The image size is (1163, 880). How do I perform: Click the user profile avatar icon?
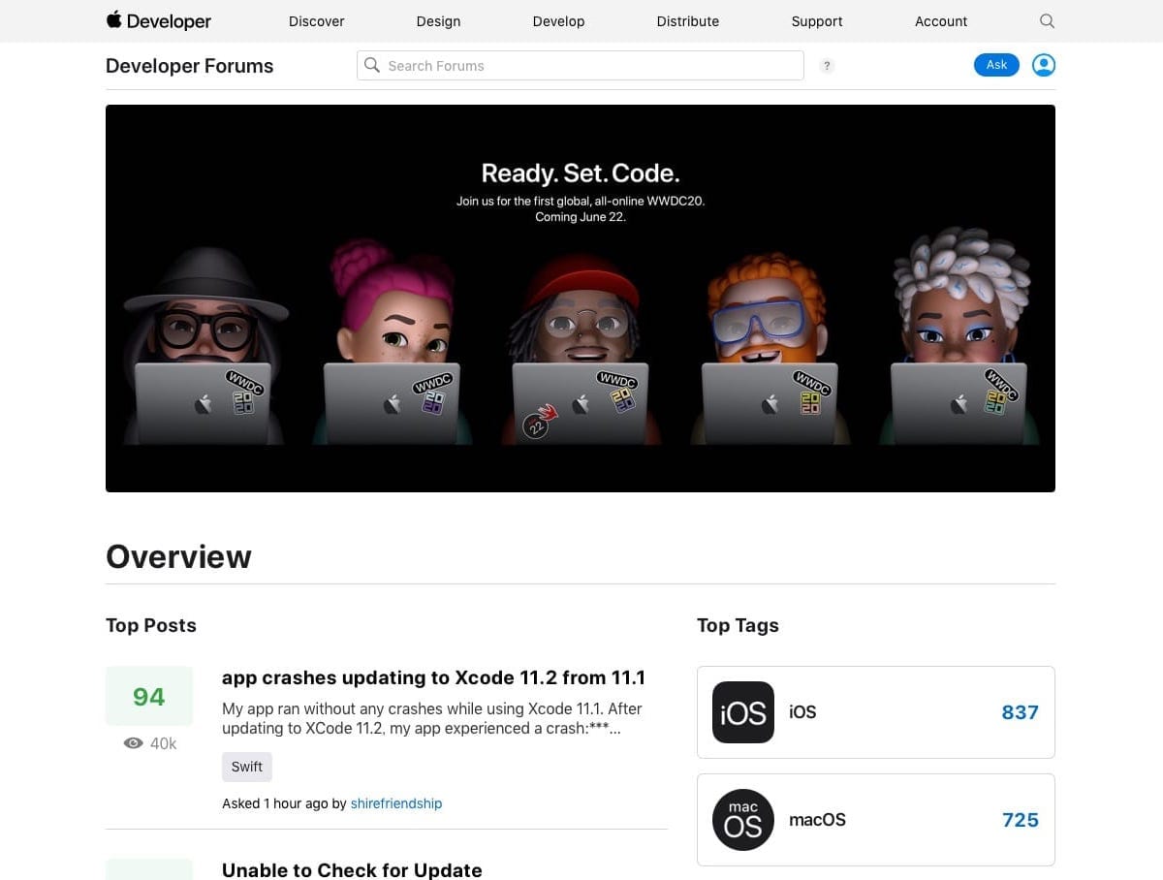pyautogui.click(x=1044, y=65)
